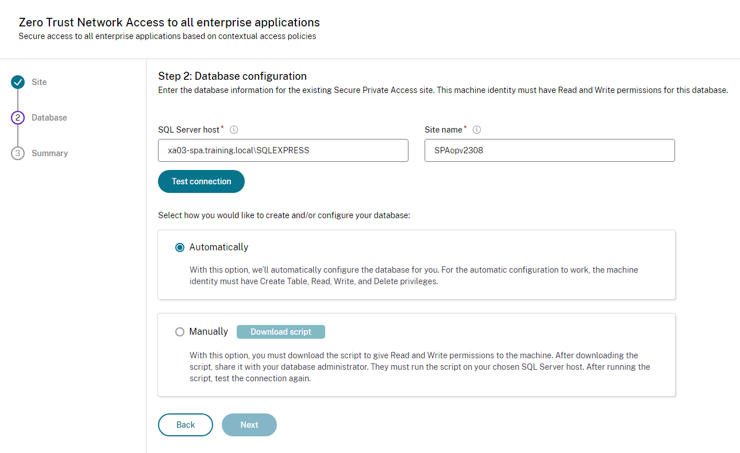Click the Summary step number 3 circle
The width and height of the screenshot is (740, 453).
coord(18,153)
